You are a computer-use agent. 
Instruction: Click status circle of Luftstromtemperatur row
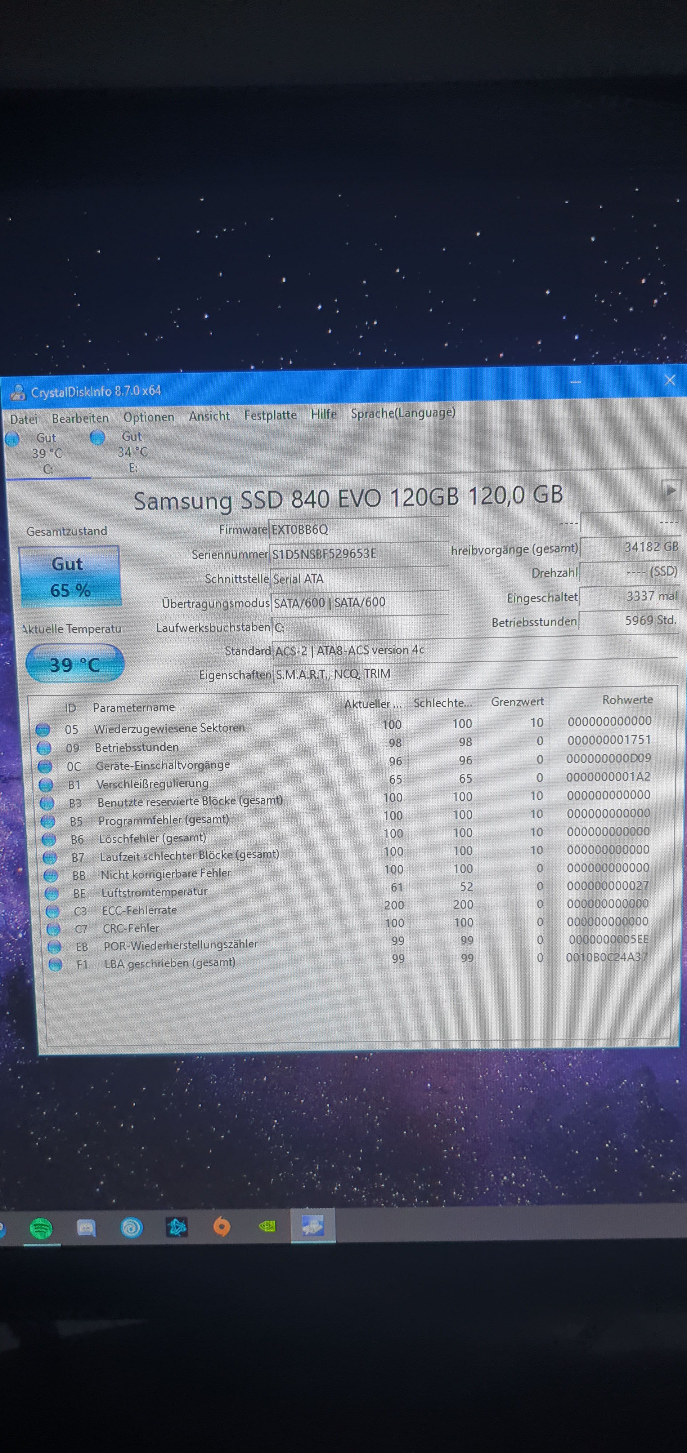pyautogui.click(x=52, y=893)
